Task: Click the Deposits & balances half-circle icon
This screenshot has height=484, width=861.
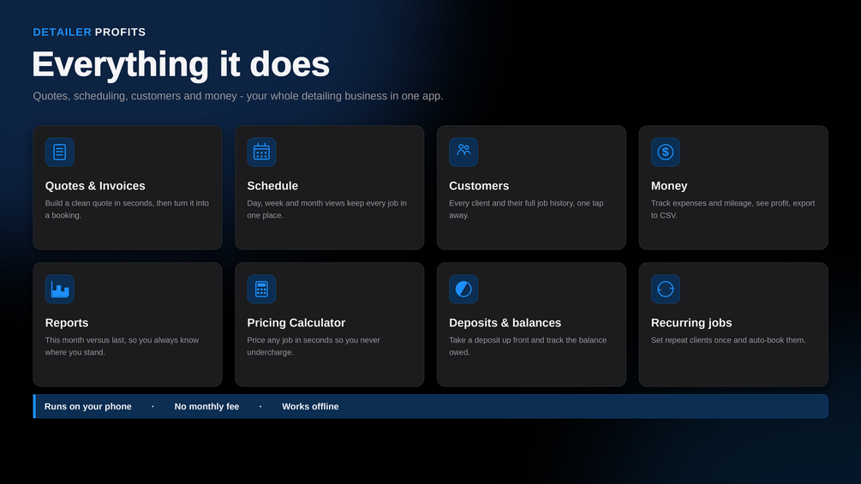Action: coord(463,290)
